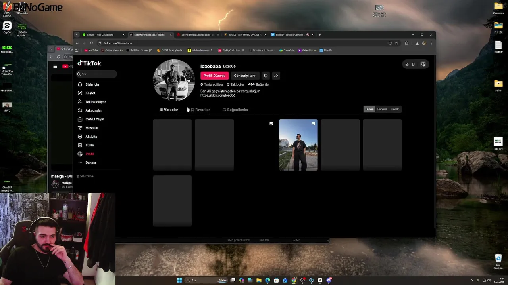Image resolution: width=508 pixels, height=285 pixels.
Task: Open Chrome tab search dropdown
Action: tap(77, 35)
